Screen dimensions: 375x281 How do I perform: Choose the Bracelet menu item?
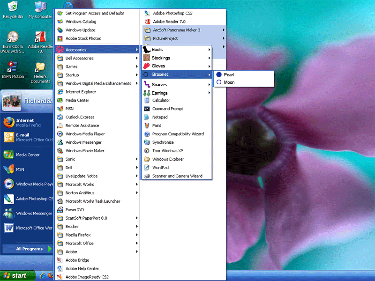coord(177,74)
